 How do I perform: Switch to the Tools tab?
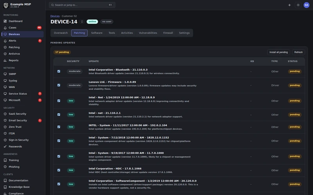112,33
